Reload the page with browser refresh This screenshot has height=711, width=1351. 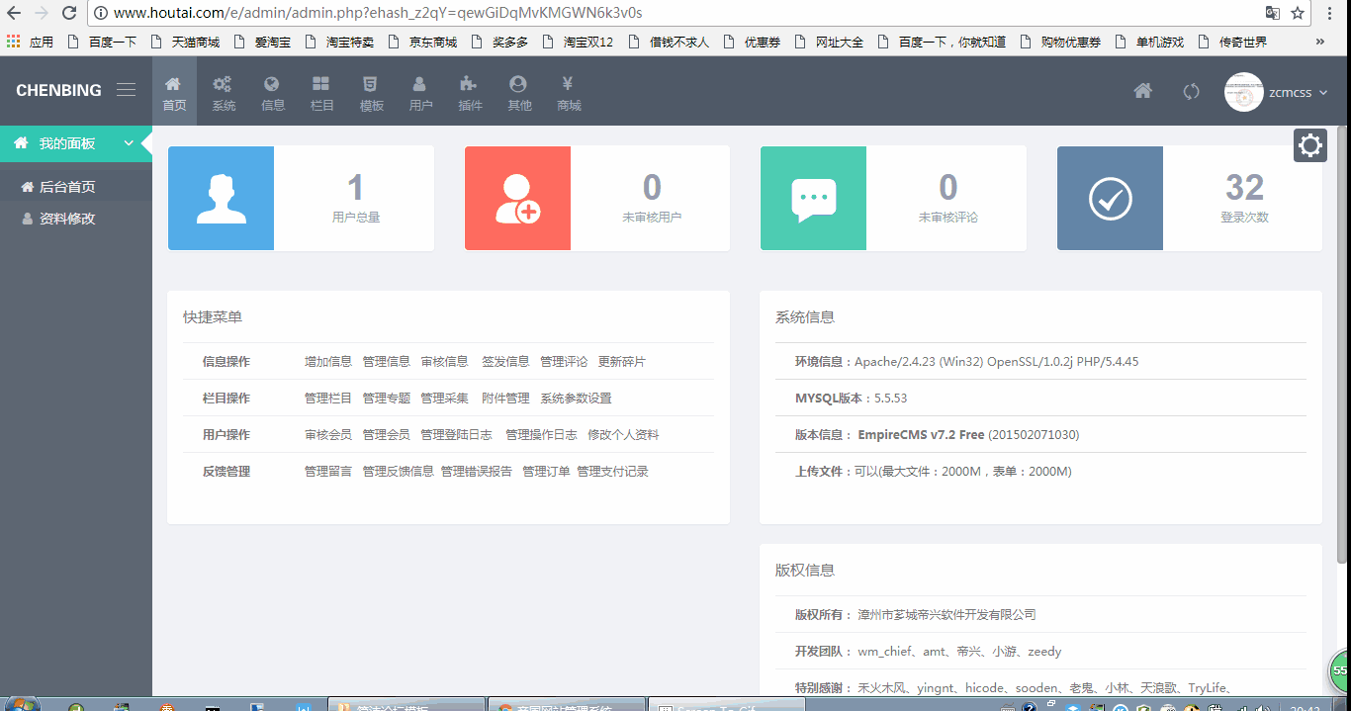69,13
